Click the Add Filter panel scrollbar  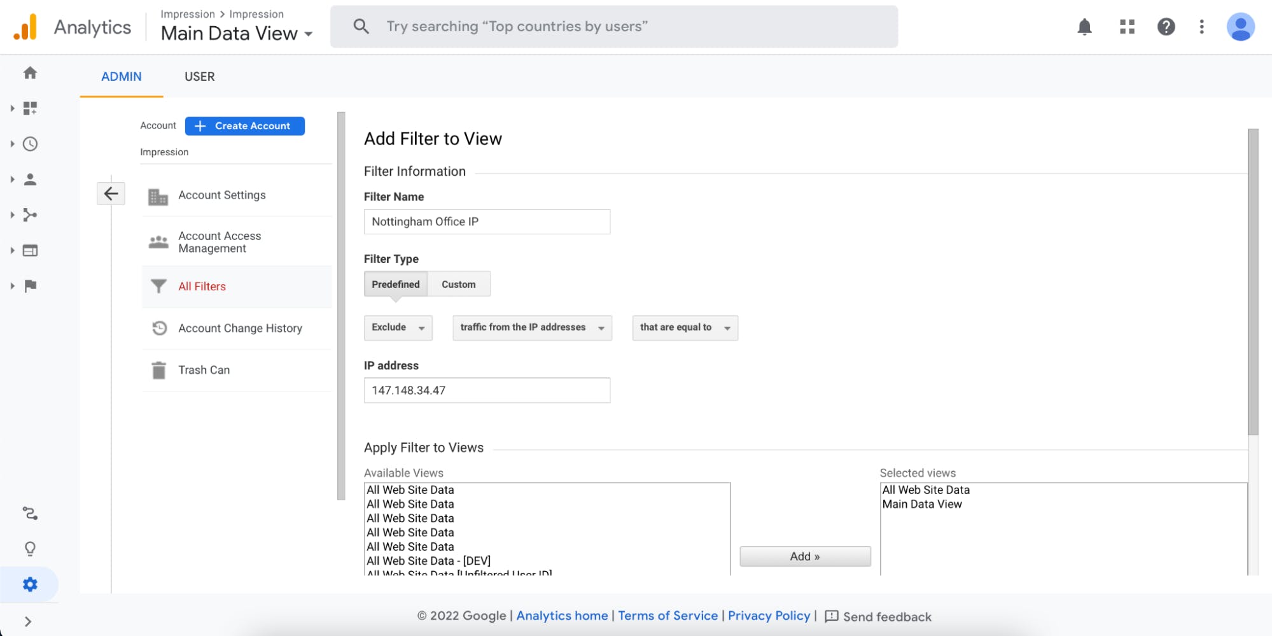[1253, 282]
